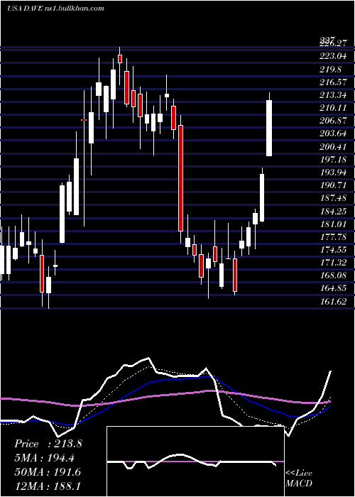The width and height of the screenshot is (355, 497).
Task: Click the 171.32 price axis label
Action: 332,263
